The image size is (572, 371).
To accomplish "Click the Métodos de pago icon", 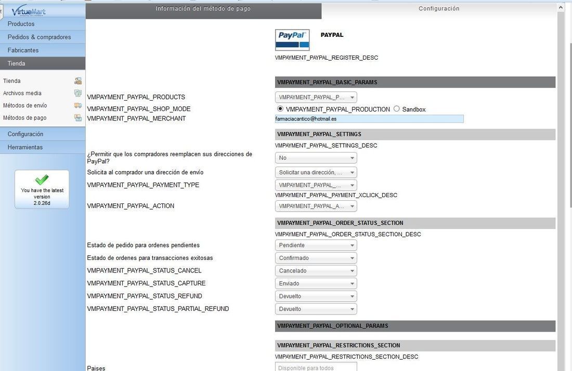I will (x=77, y=118).
